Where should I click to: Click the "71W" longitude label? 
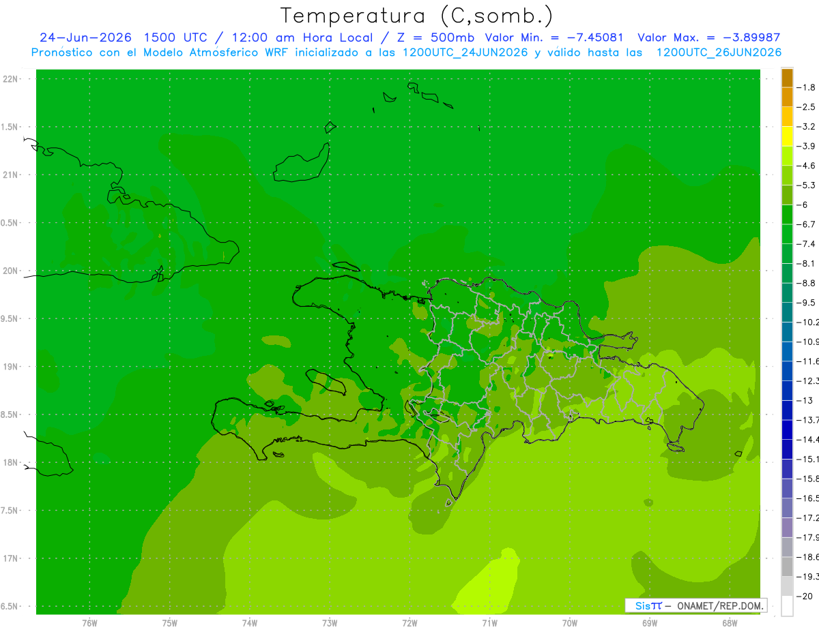tap(489, 624)
